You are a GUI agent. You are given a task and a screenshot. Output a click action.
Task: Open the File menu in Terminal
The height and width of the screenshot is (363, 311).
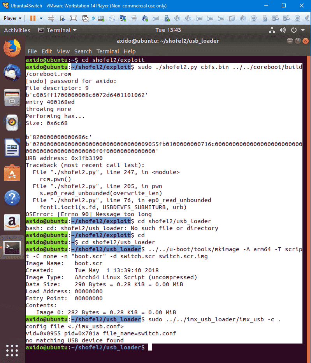(x=32, y=51)
